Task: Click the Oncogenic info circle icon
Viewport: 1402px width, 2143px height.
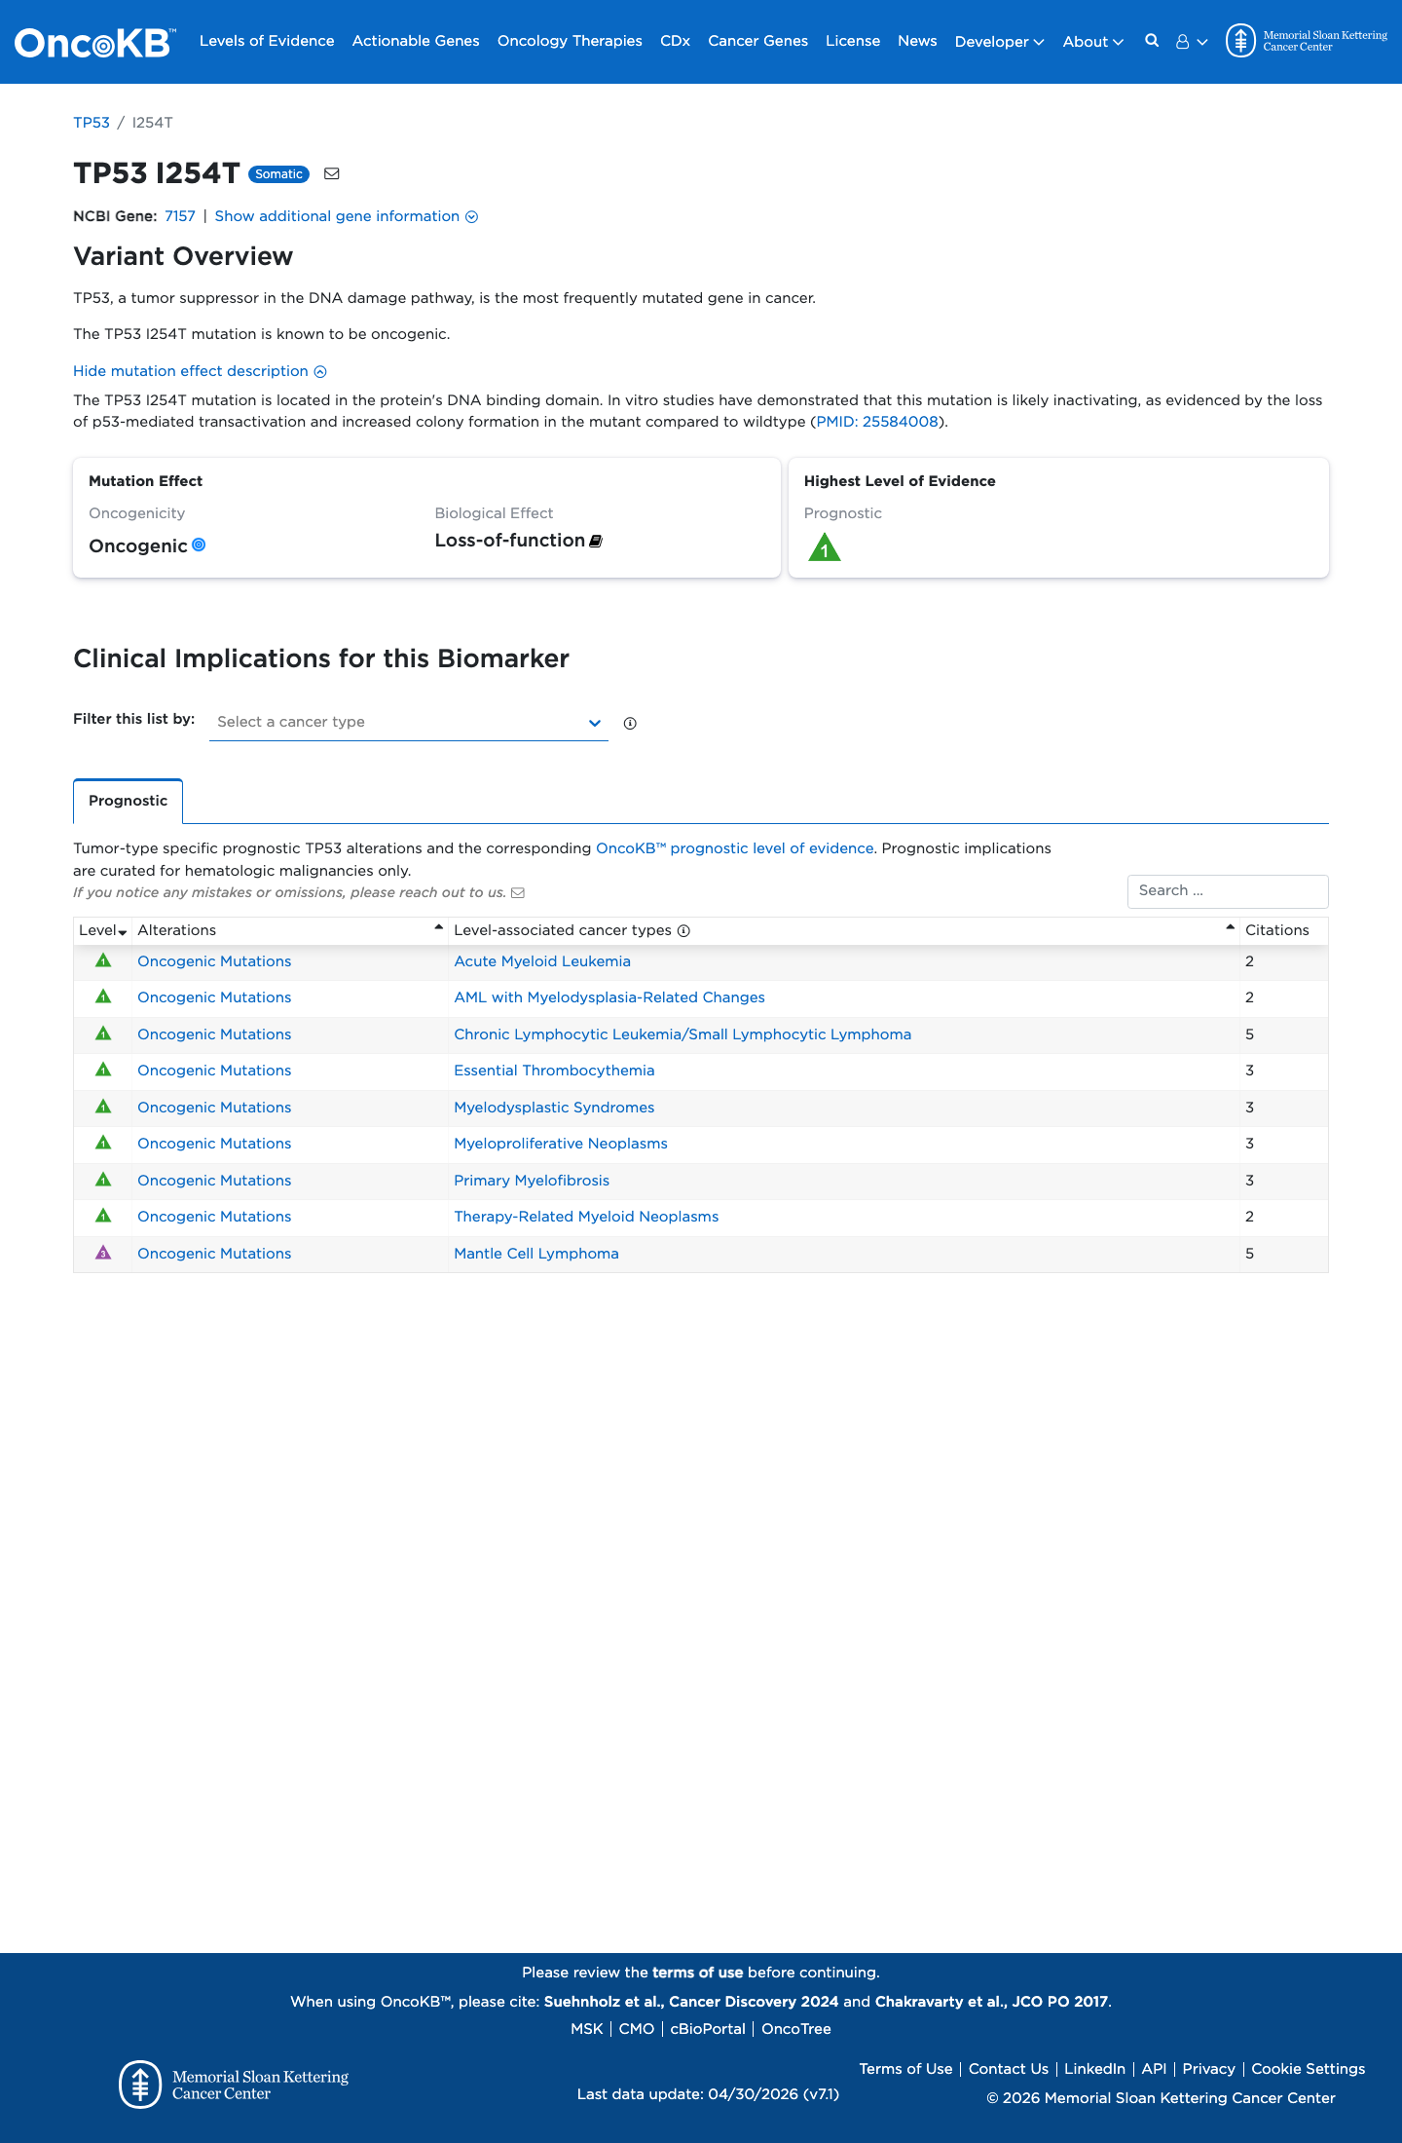Action: click(199, 545)
